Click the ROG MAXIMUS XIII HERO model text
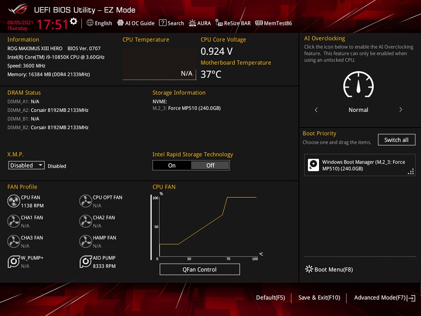 click(35, 48)
